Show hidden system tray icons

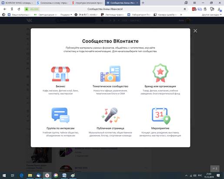coord(186,176)
